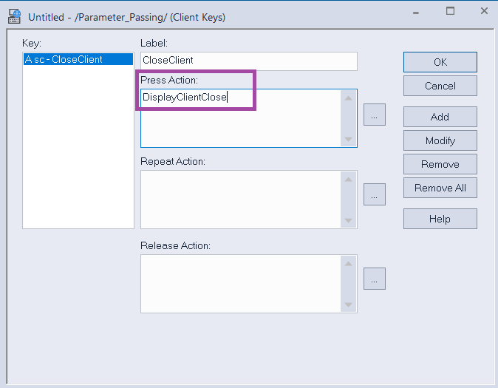Viewport: 498px width, 388px height.
Task: Click the OK button
Action: (440, 62)
